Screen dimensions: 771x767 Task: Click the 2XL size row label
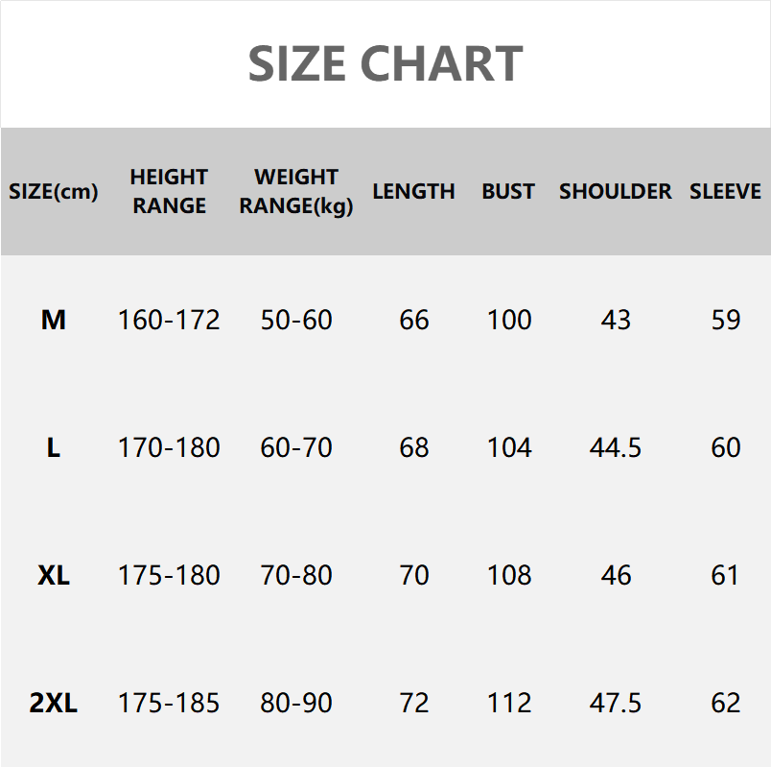(x=54, y=703)
